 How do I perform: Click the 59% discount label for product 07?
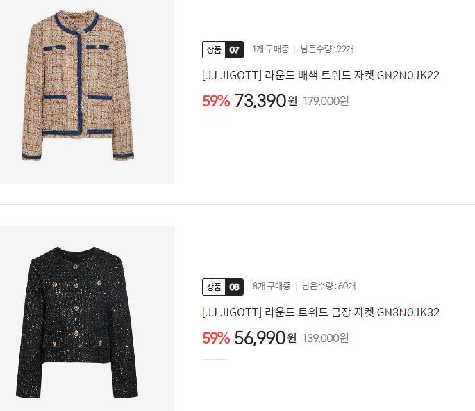click(216, 101)
